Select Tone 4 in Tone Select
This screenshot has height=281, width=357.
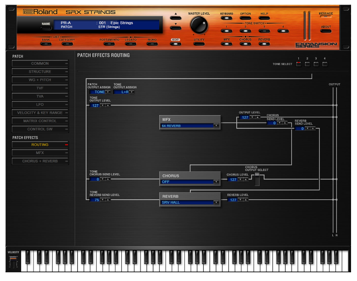click(325, 64)
